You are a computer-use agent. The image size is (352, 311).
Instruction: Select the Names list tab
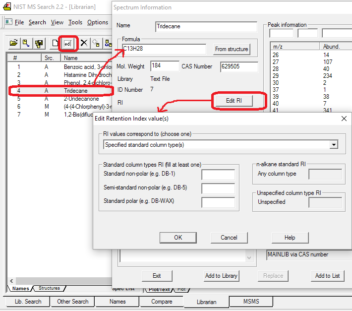[x=20, y=288]
